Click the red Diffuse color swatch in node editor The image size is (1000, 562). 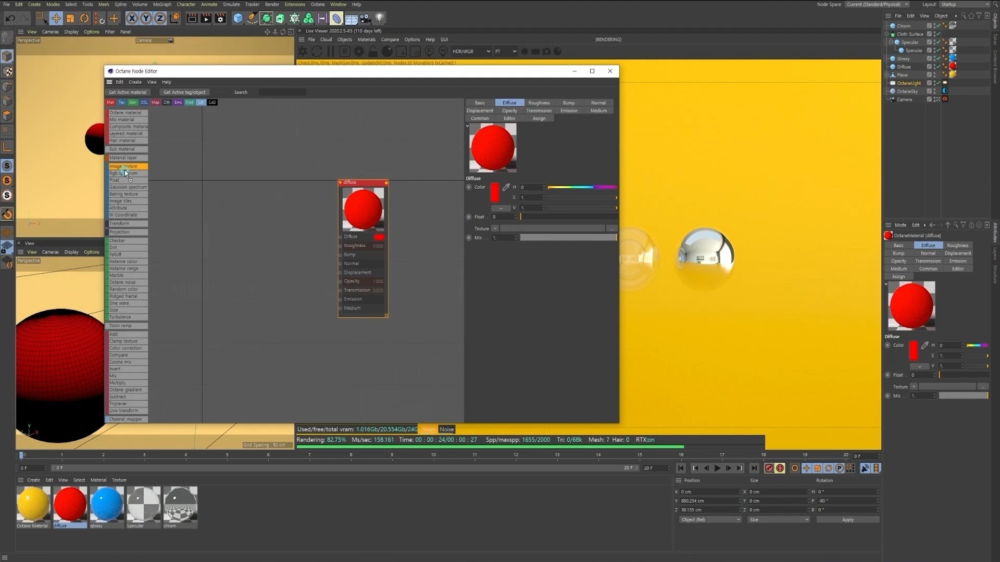point(494,192)
